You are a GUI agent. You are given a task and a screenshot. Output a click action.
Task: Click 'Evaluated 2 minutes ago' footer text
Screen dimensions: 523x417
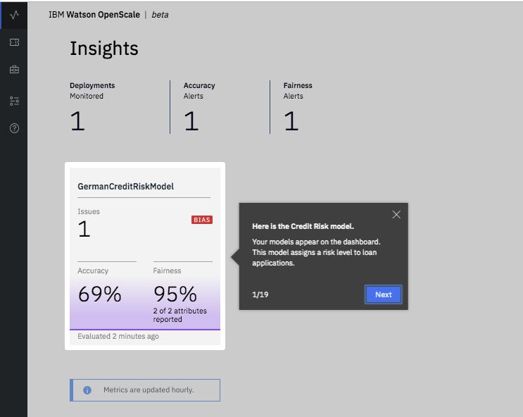[118, 336]
